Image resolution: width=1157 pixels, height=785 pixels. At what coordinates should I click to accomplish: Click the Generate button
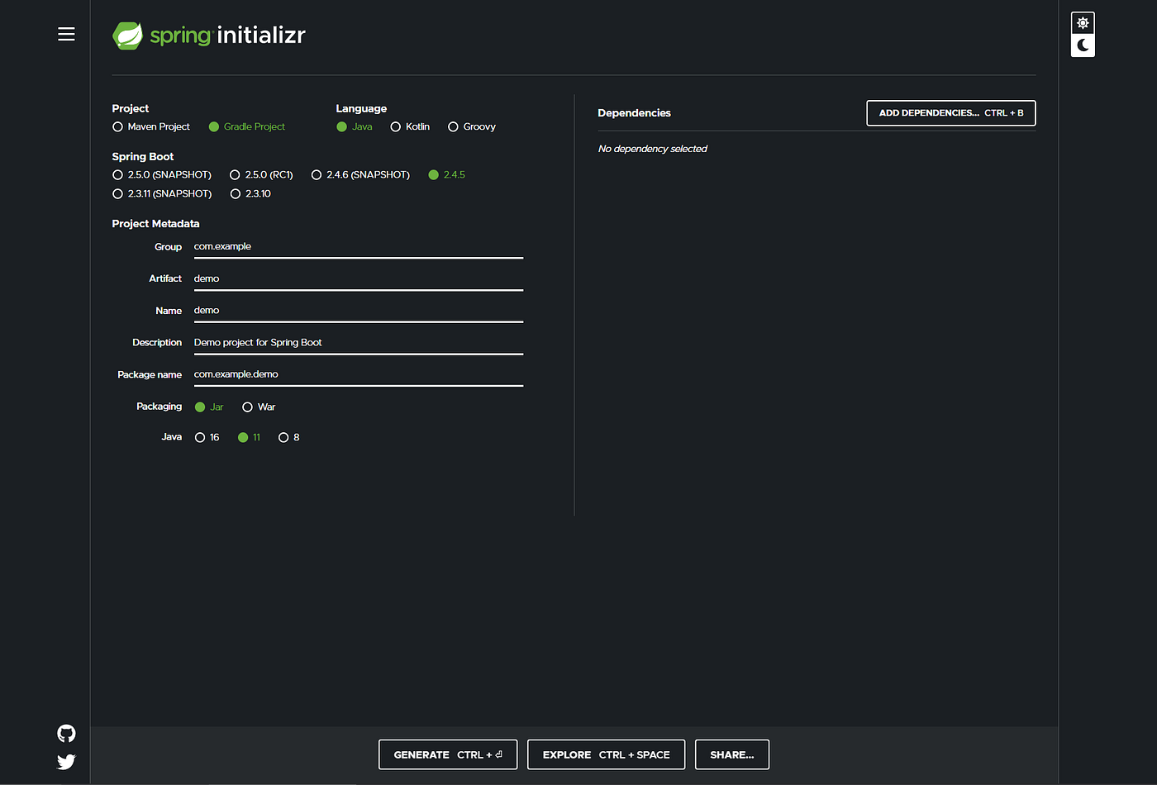pyautogui.click(x=447, y=754)
